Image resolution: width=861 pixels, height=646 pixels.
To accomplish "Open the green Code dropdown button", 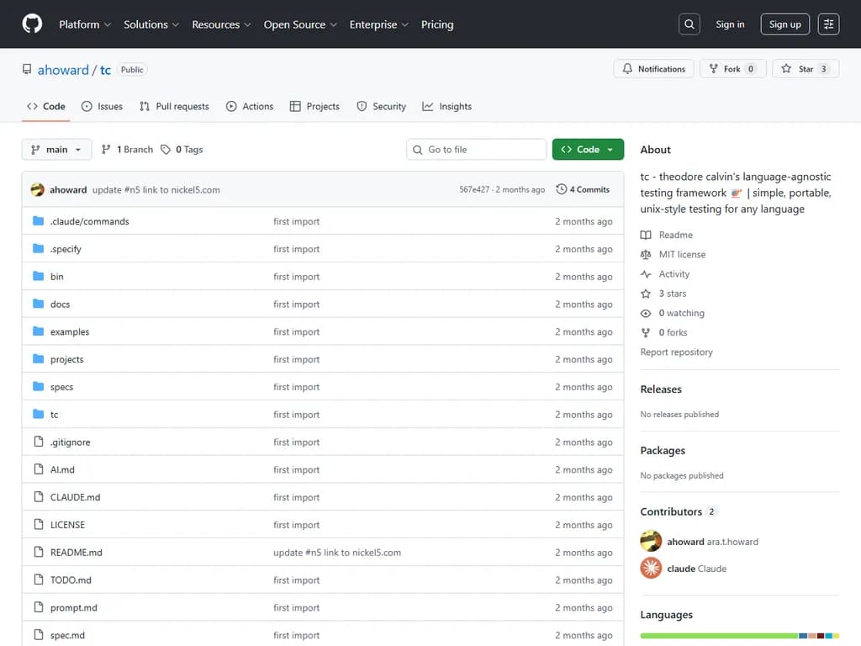I will [588, 150].
